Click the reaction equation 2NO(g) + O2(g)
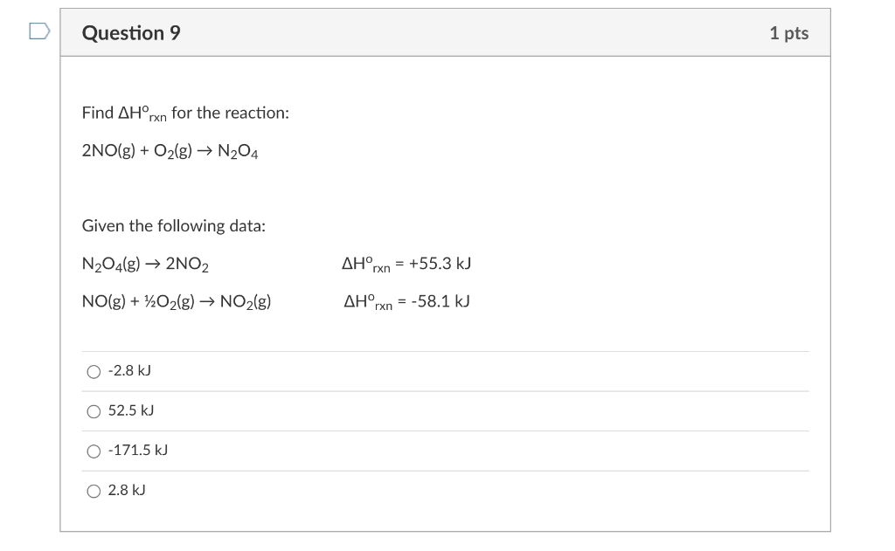The image size is (895, 551). click(169, 149)
